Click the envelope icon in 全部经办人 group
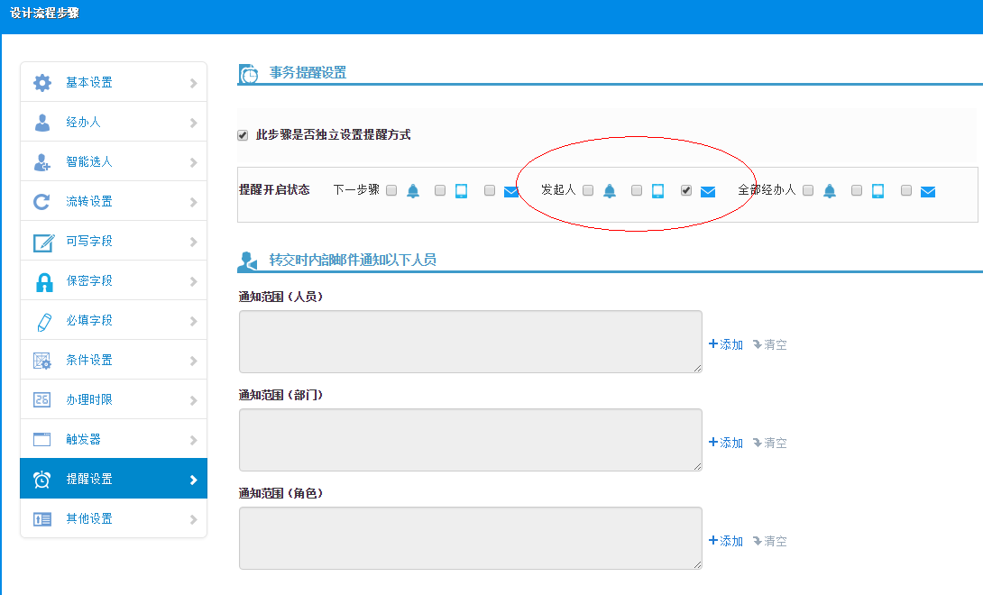Image resolution: width=983 pixels, height=595 pixels. (928, 191)
